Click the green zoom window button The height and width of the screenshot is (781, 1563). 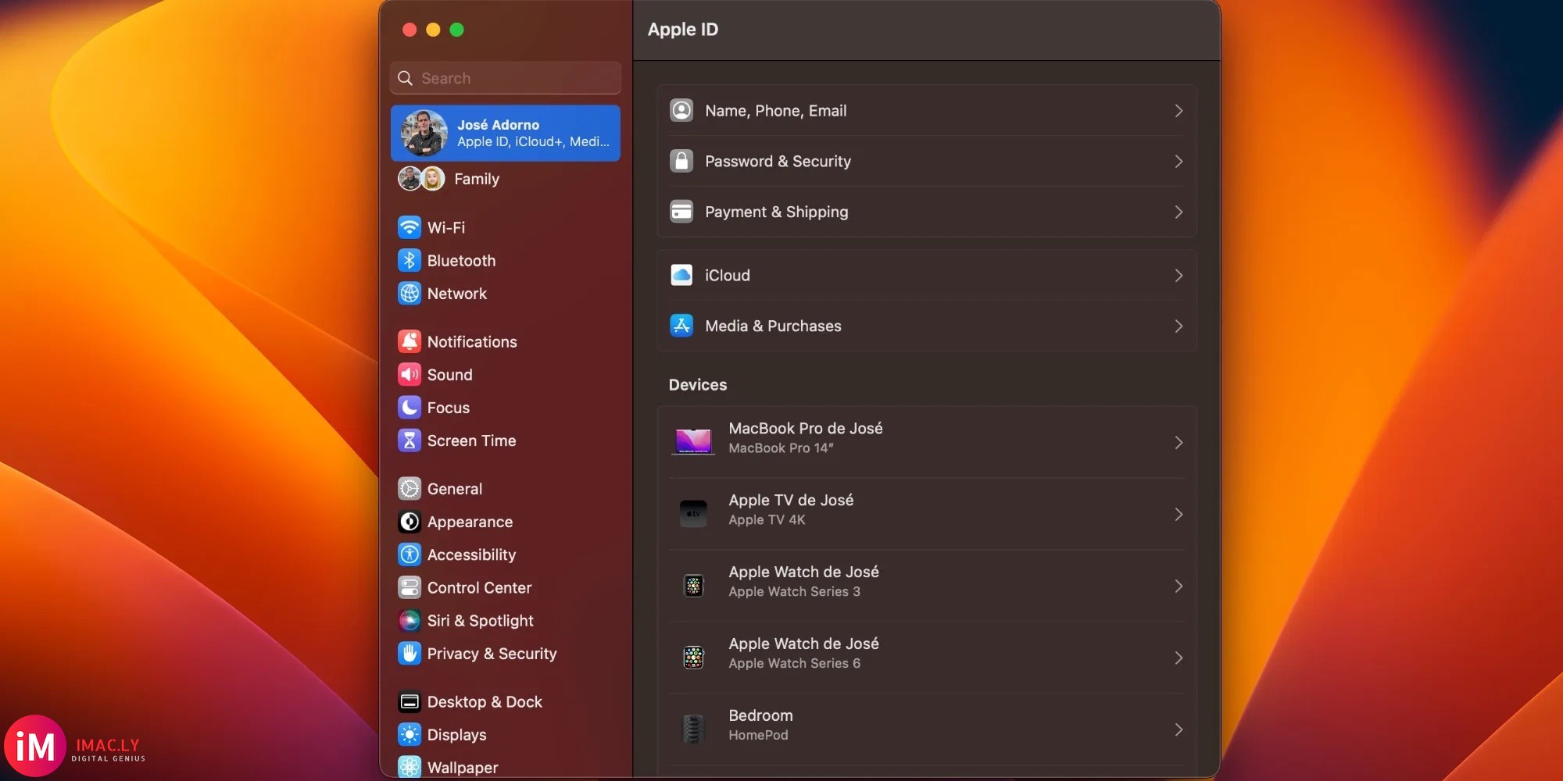(x=457, y=30)
